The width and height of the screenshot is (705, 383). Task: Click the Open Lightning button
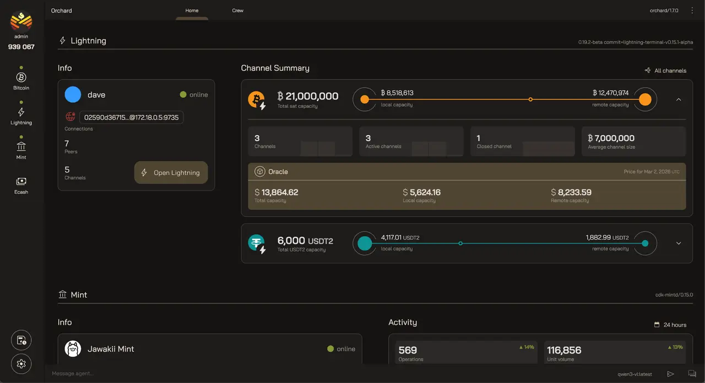(171, 173)
